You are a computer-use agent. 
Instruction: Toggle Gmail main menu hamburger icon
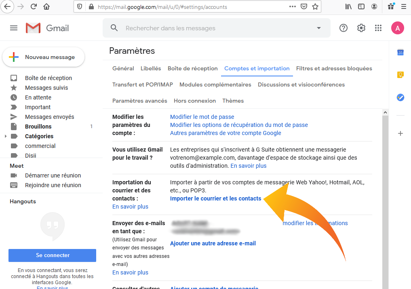pos(14,28)
